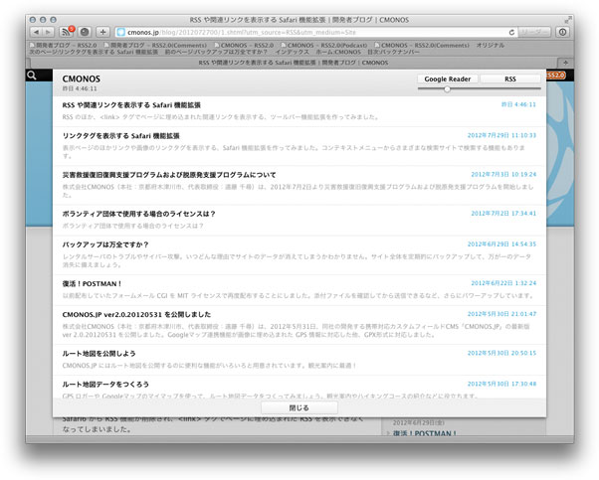This screenshot has width=599, height=480.
Task: Open entry リンクタグを表示する Safari 機能拡張
Action: (120, 136)
